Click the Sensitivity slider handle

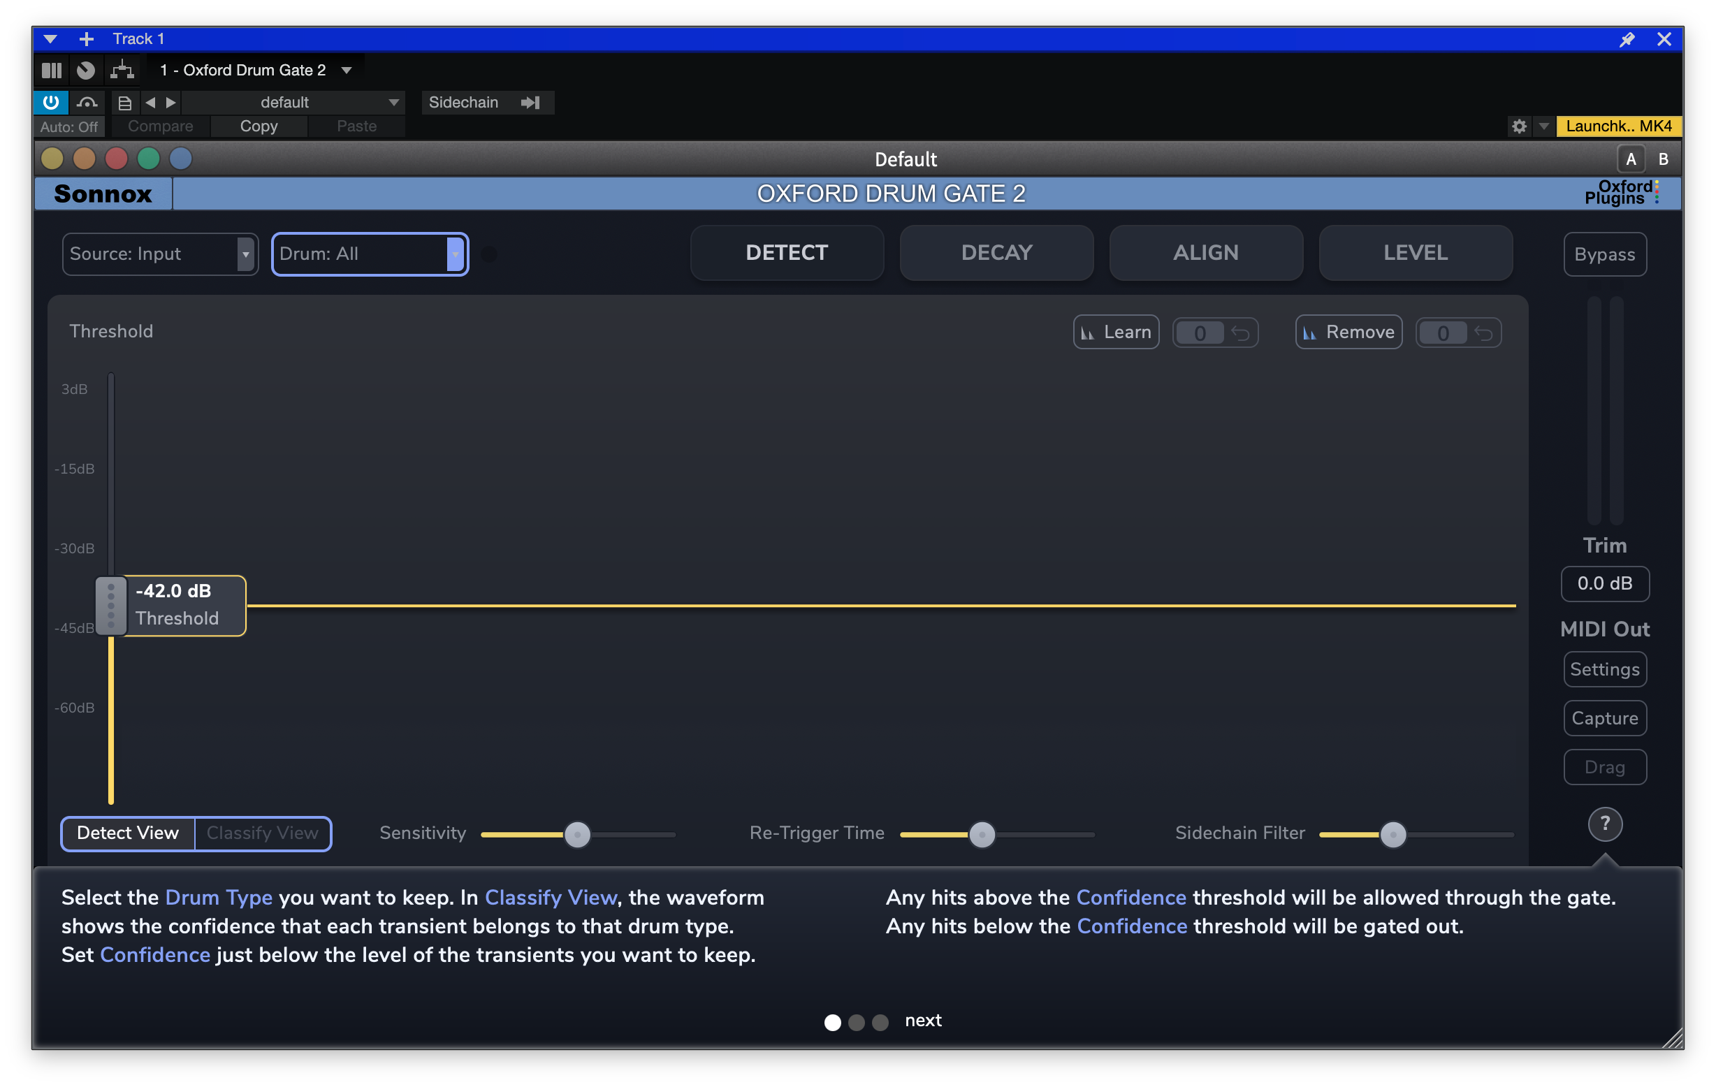coord(577,834)
